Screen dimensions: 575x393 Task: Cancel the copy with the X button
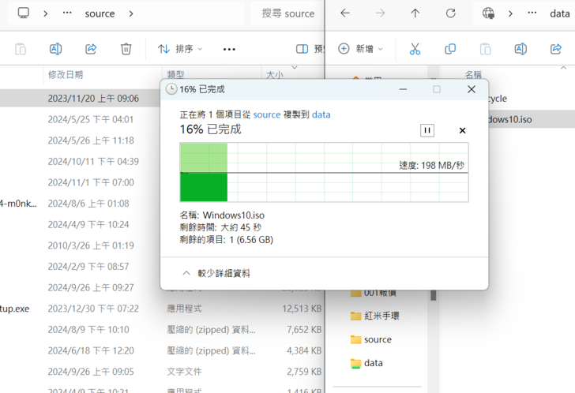tap(463, 130)
